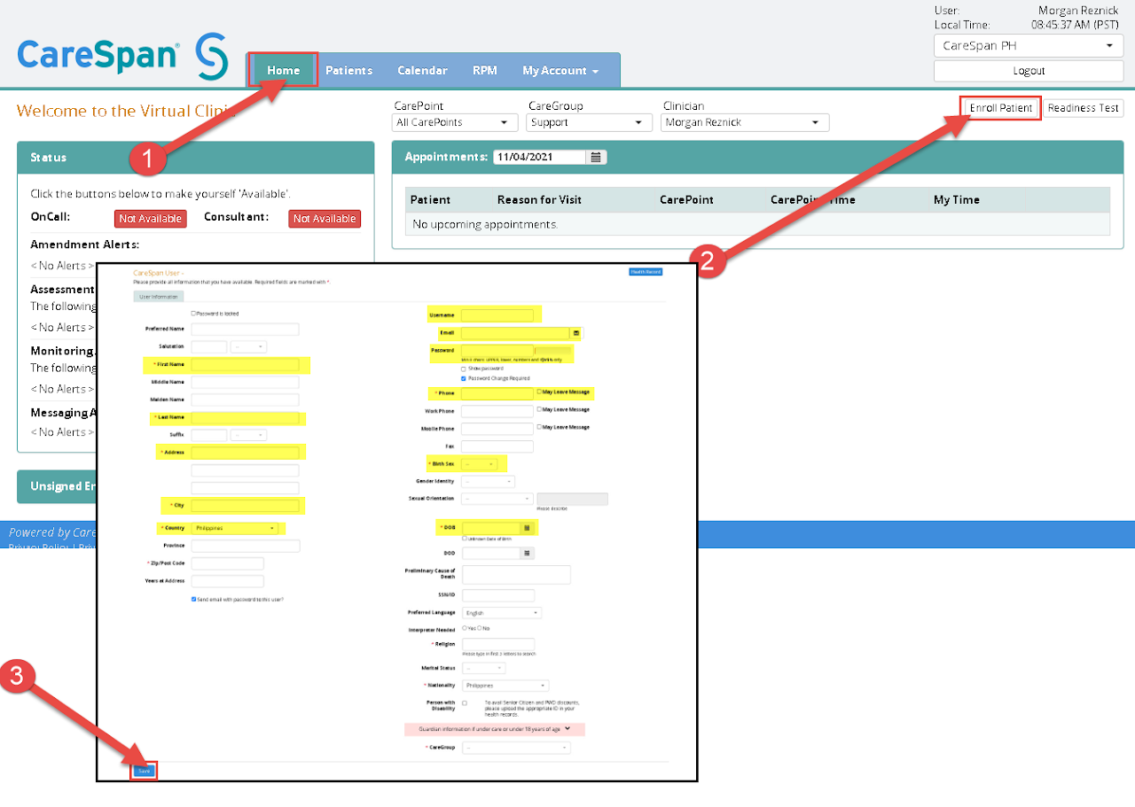Screen dimensions: 1135x807
Task: Click the Appointments date field
Action: coord(540,157)
